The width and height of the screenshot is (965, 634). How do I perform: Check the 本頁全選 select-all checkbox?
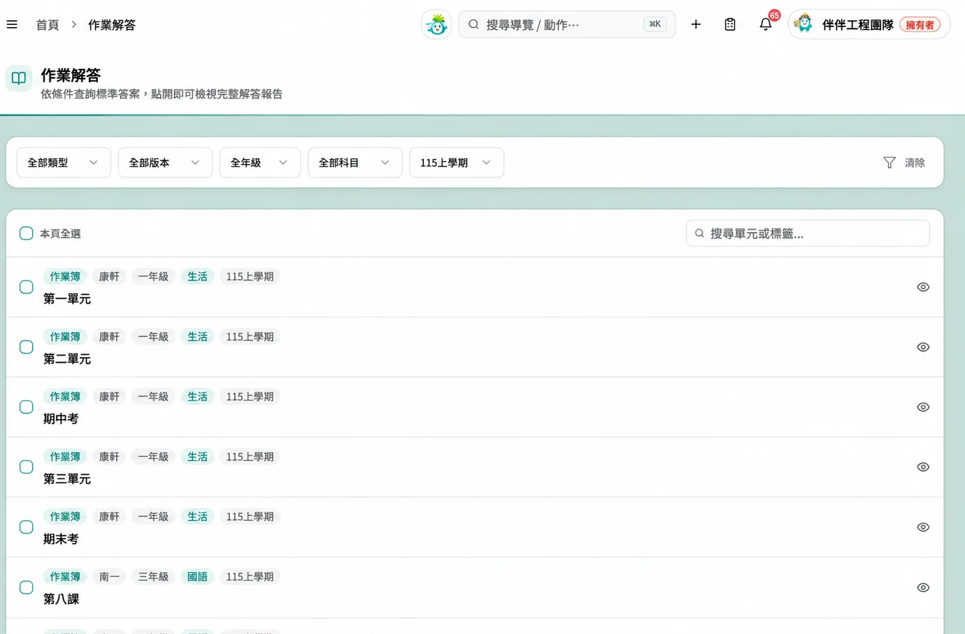26,233
